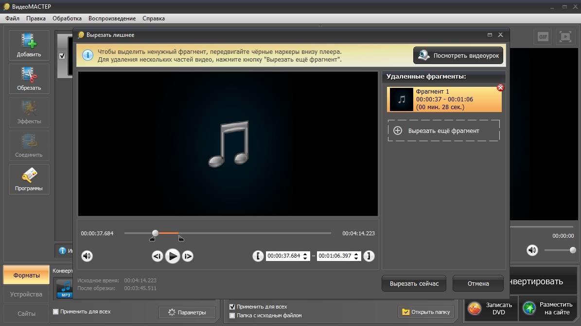Switch to the Устройства tab
581x326 pixels.
pos(26,294)
